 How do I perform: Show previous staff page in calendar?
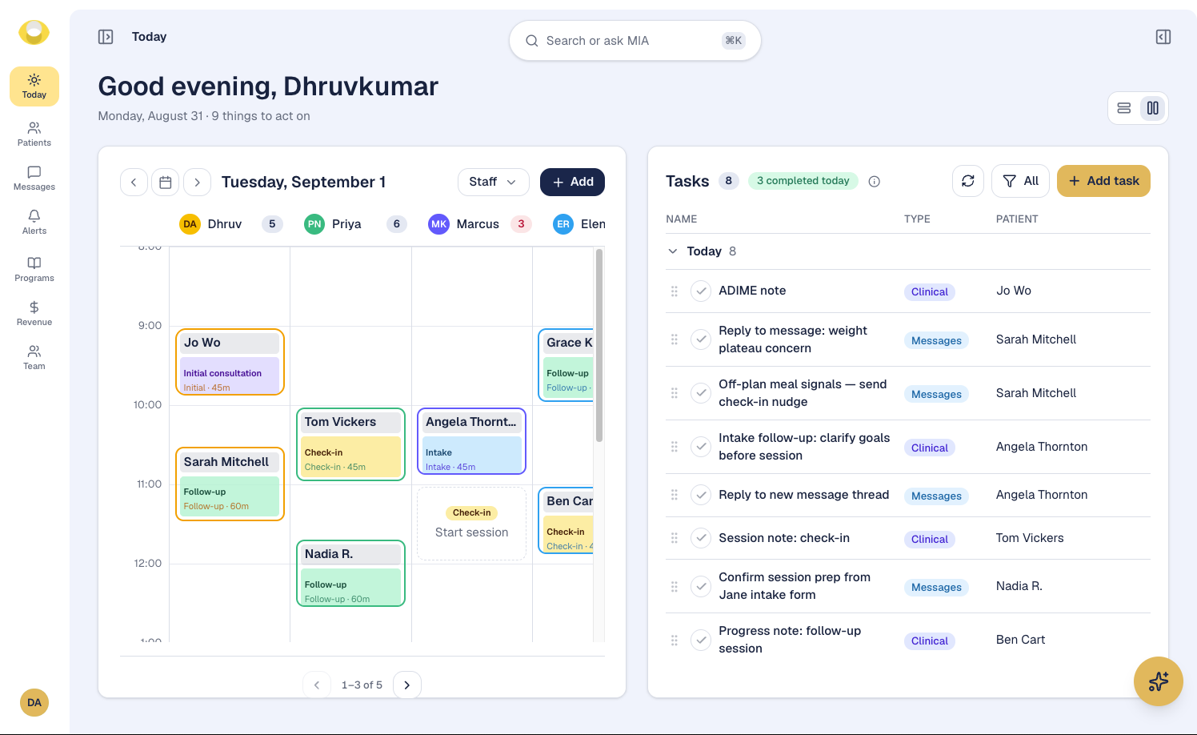point(317,685)
